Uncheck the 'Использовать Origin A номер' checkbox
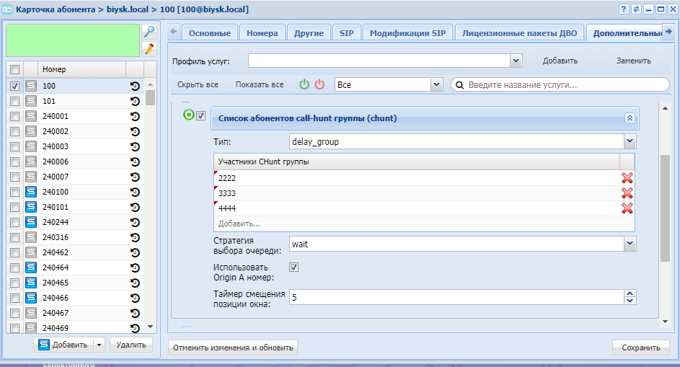This screenshot has height=367, width=680. click(294, 267)
